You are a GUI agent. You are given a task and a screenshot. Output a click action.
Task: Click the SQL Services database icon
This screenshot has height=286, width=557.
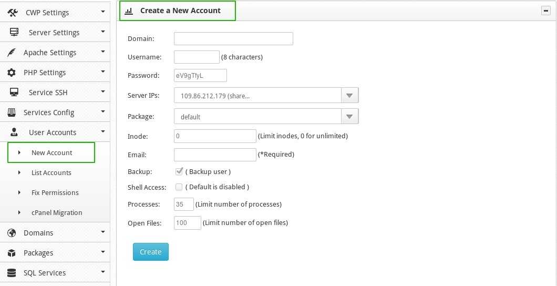(12, 273)
